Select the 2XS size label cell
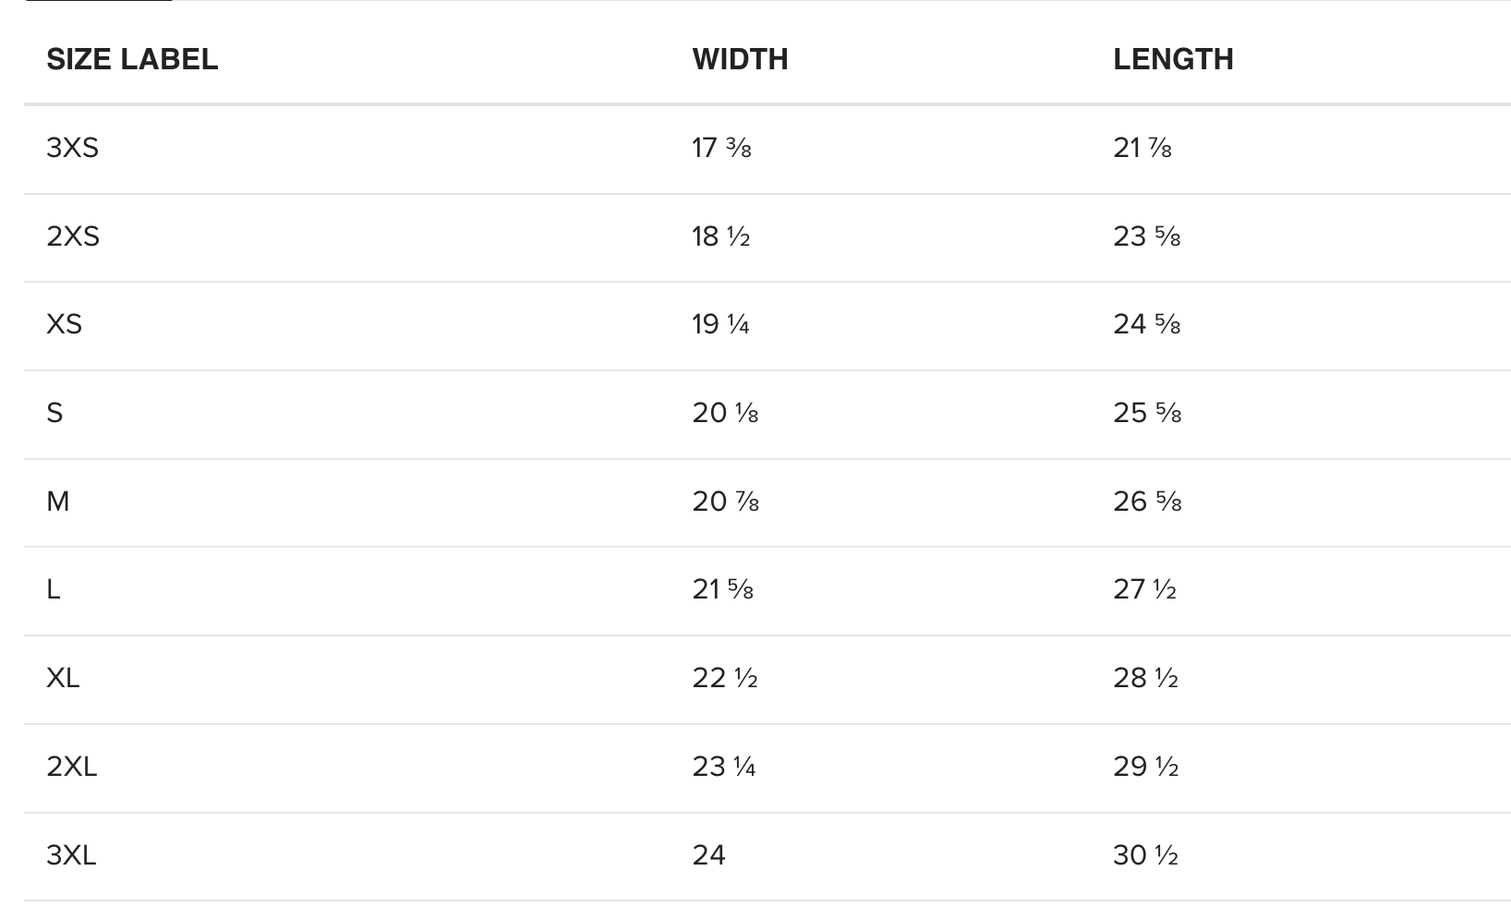This screenshot has width=1511, height=907. pos(72,236)
